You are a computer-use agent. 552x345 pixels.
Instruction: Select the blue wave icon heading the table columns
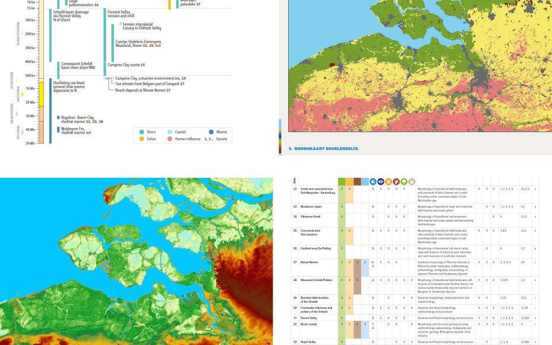click(372, 181)
